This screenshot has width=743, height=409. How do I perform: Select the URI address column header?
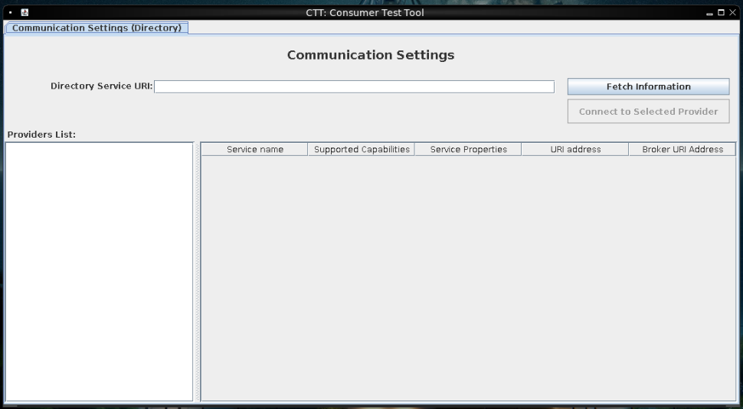point(575,149)
